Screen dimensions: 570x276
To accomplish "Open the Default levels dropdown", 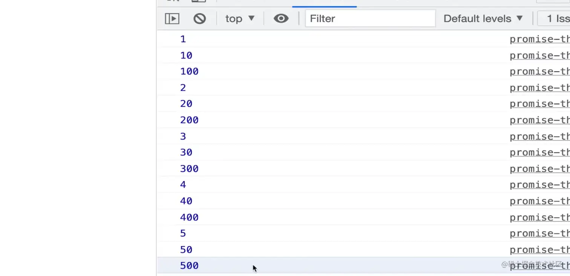I will tap(483, 18).
